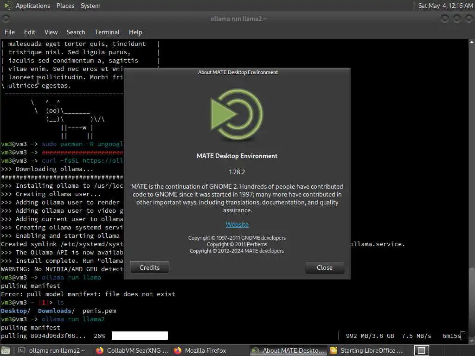475x356 pixels.
Task: Click the clock showing Sat May 4
Action: tap(445, 6)
